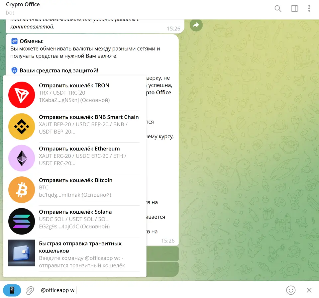Screen dimensions: 319x298
Task: Select Отправить кошелёк TRON result
Action: (x=75, y=95)
